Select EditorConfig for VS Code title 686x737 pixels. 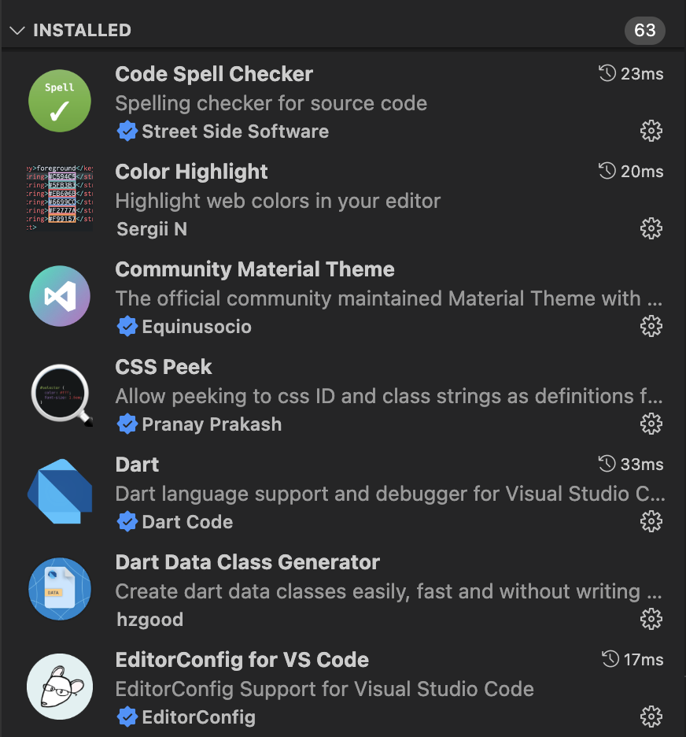point(242,661)
